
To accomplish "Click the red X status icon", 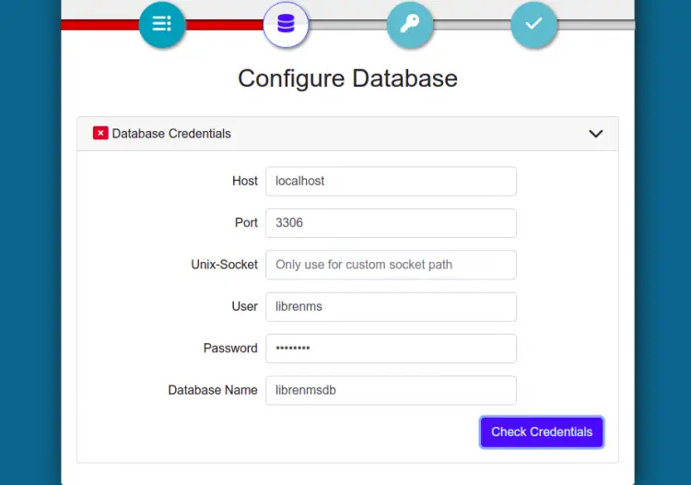I will (x=100, y=134).
